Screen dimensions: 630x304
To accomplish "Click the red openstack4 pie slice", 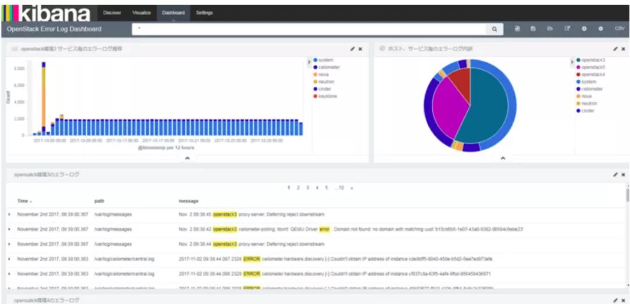I will (461, 82).
